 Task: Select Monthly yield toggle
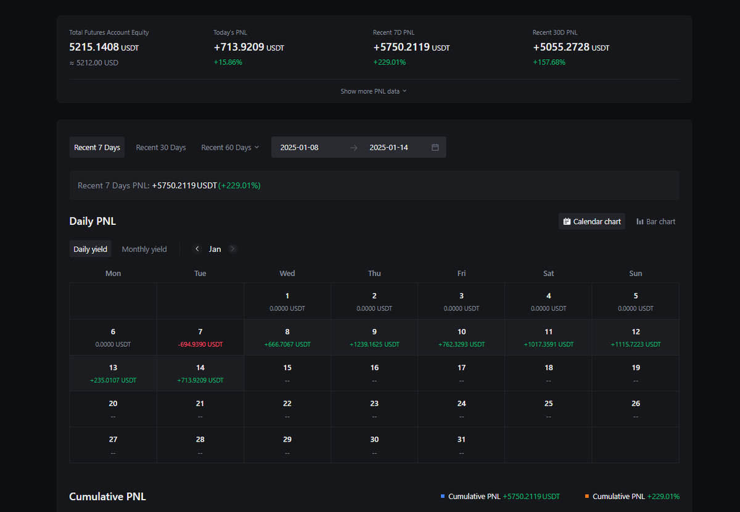coord(144,249)
